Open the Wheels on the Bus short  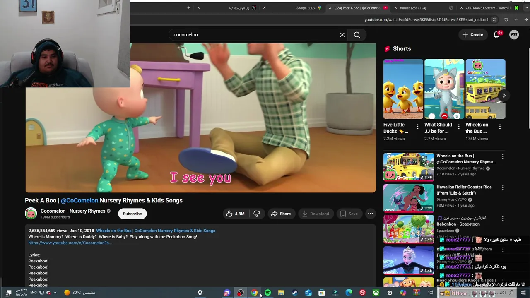[x=485, y=89]
